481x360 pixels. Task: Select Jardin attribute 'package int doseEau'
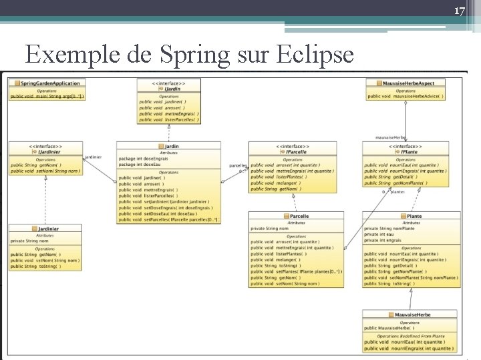click(x=140, y=165)
